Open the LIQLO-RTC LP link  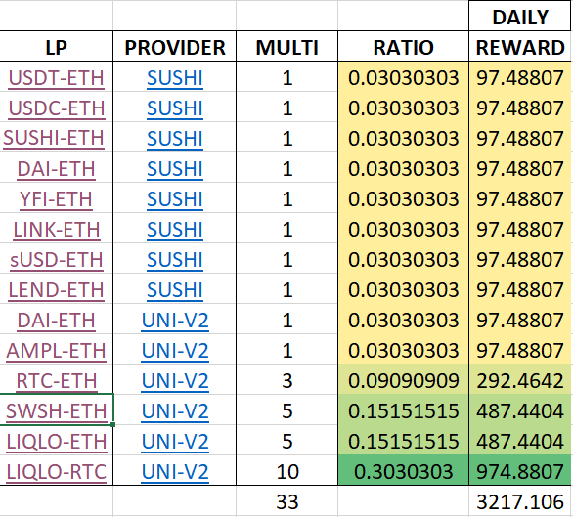pos(57,472)
